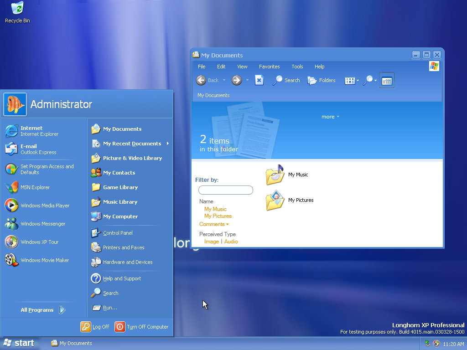Click the Log Off button
The height and width of the screenshot is (350, 467).
(x=95, y=327)
